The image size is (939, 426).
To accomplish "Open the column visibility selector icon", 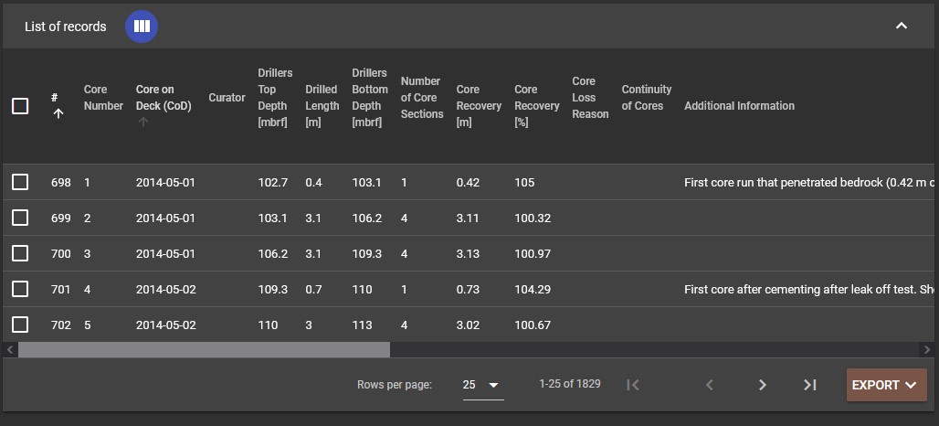I will point(142,27).
